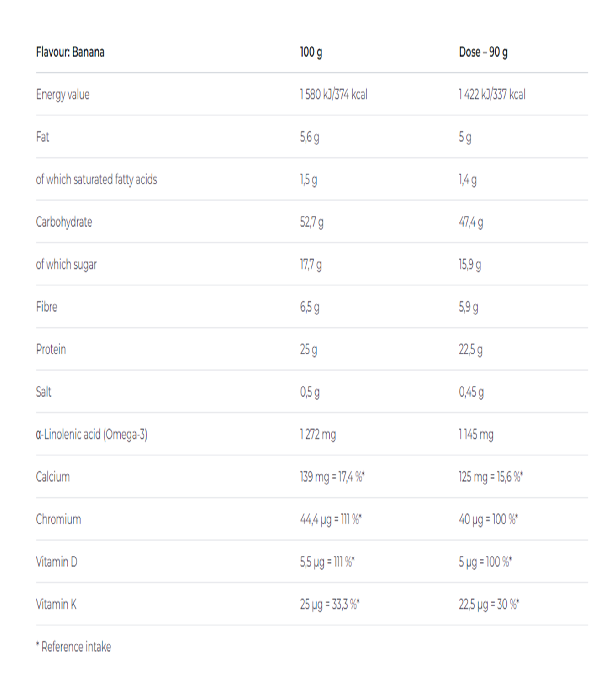
Task: Click the '* Reference intake' footnote
Action: (73, 647)
